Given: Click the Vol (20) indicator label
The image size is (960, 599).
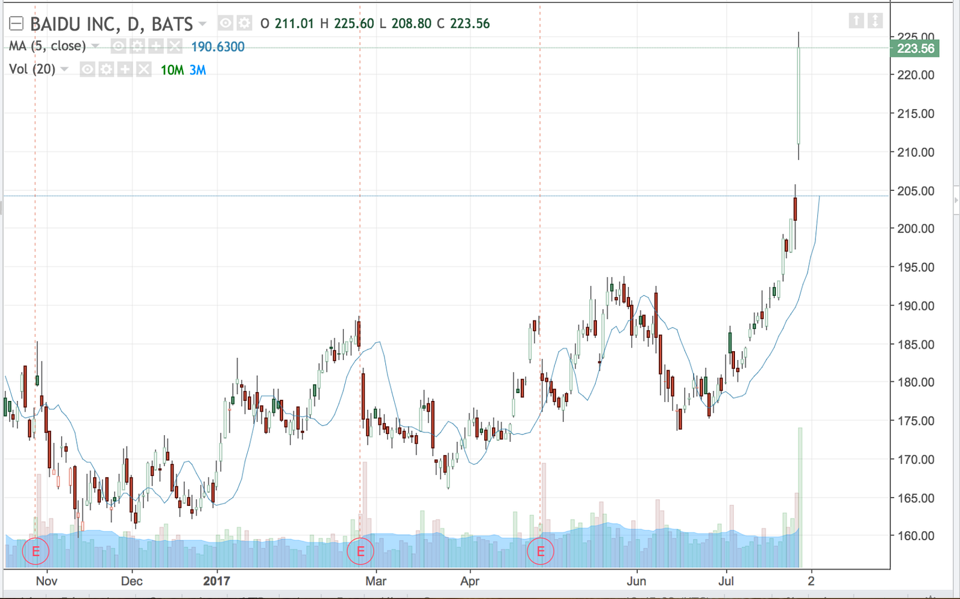Looking at the screenshot, I should pos(32,70).
